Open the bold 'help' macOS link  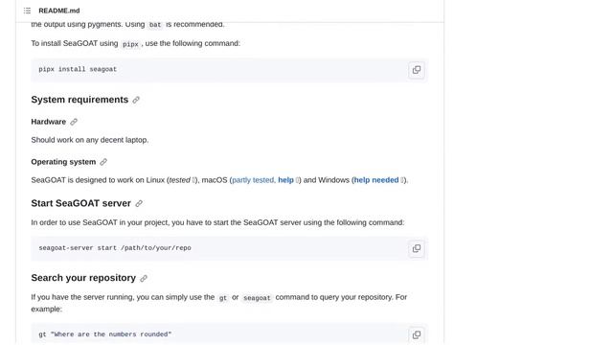click(x=285, y=180)
